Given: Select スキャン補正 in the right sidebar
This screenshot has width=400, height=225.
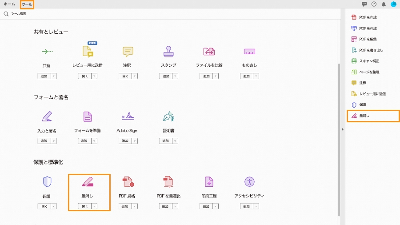Looking at the screenshot, I should (x=369, y=61).
